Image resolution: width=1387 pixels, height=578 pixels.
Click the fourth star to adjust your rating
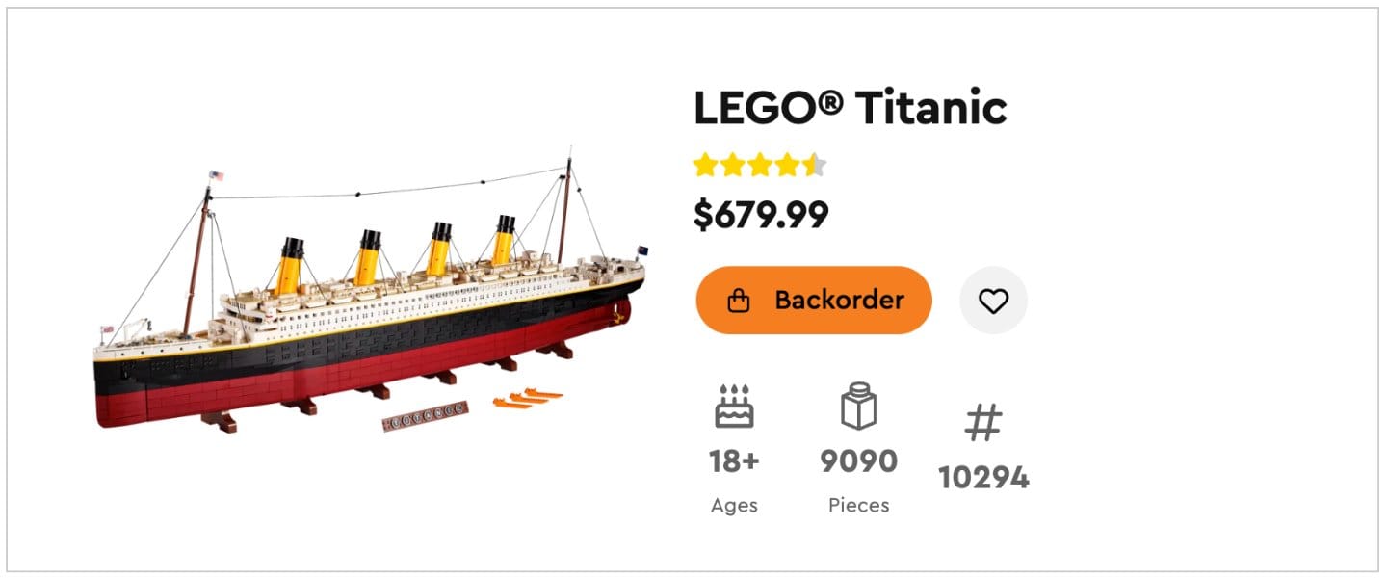pos(787,166)
